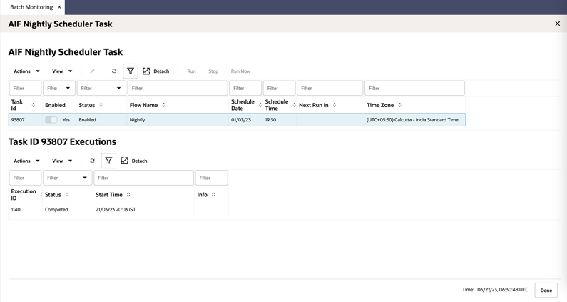Image resolution: width=567 pixels, height=302 pixels.
Task: Refresh the Task ID 93807 Executions table
Action: click(92, 161)
